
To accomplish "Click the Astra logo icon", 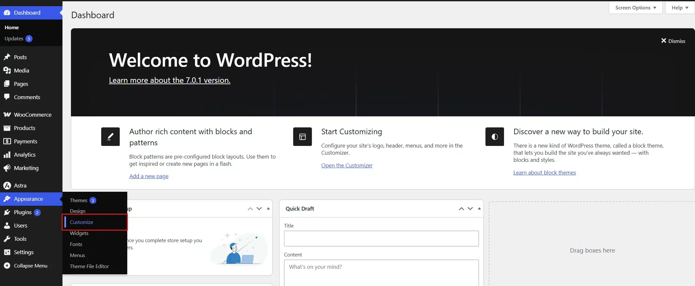I will [7, 186].
